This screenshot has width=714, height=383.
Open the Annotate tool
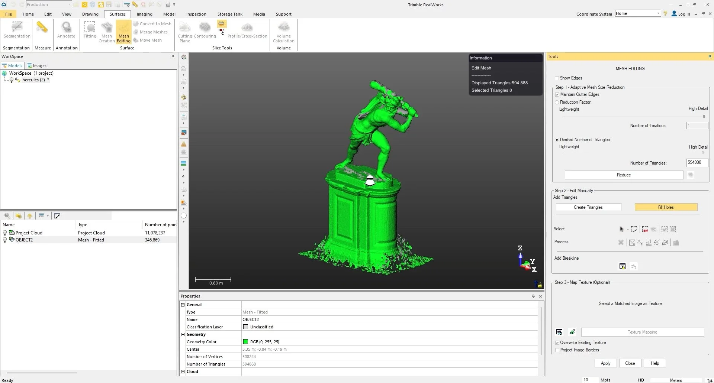(66, 30)
